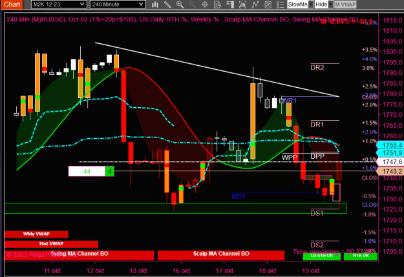
Task: Click the Swing MA Channel BO bar
Action: (79, 255)
